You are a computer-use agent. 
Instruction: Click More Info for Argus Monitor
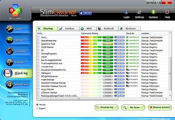click(x=119, y=89)
